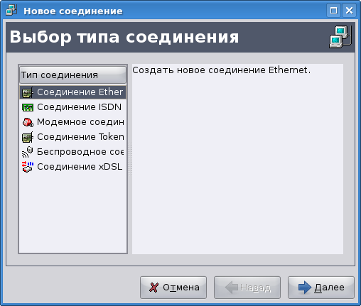Click the greyed-out 'Назад' button
Screen dimensions: 361x306
247,288
